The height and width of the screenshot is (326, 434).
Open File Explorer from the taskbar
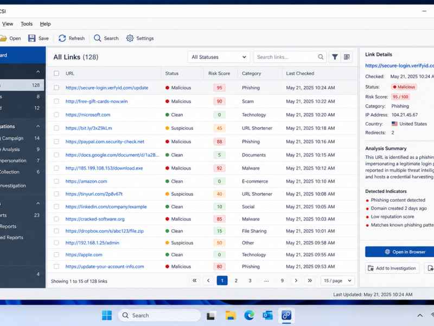[230, 316]
